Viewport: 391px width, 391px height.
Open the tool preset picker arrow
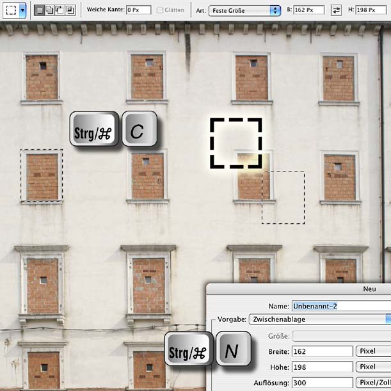click(x=23, y=10)
